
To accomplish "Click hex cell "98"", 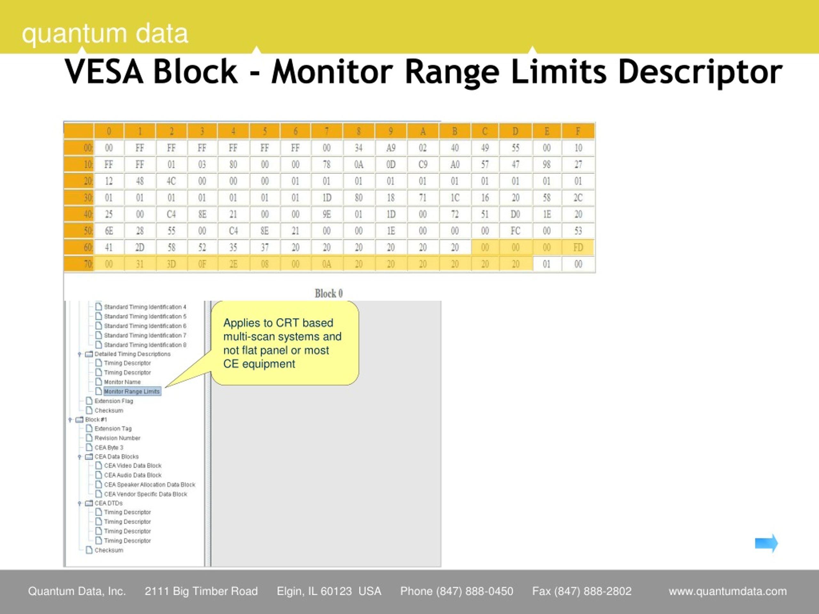I will pos(547,164).
